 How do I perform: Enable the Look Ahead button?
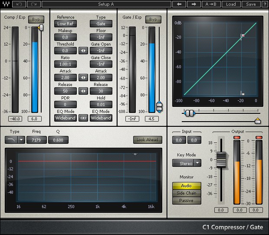(148, 140)
